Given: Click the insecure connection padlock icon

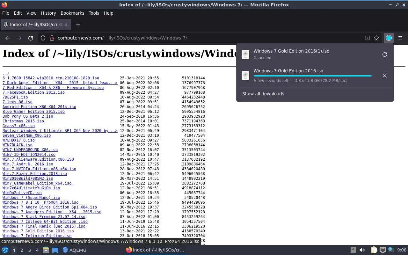Looking at the screenshot, I should click(52, 38).
